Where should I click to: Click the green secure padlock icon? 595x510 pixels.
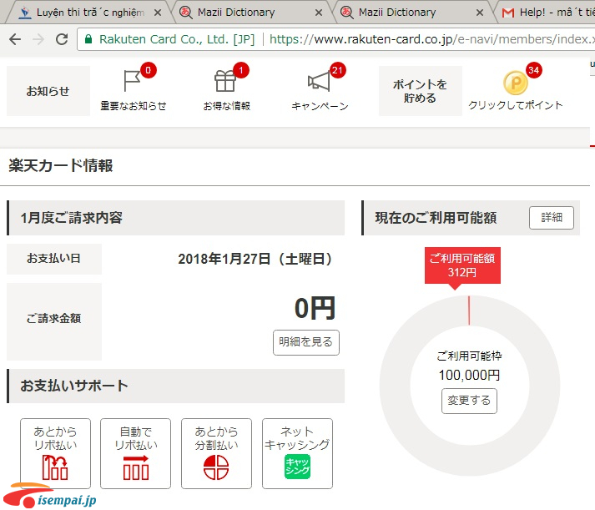point(88,39)
